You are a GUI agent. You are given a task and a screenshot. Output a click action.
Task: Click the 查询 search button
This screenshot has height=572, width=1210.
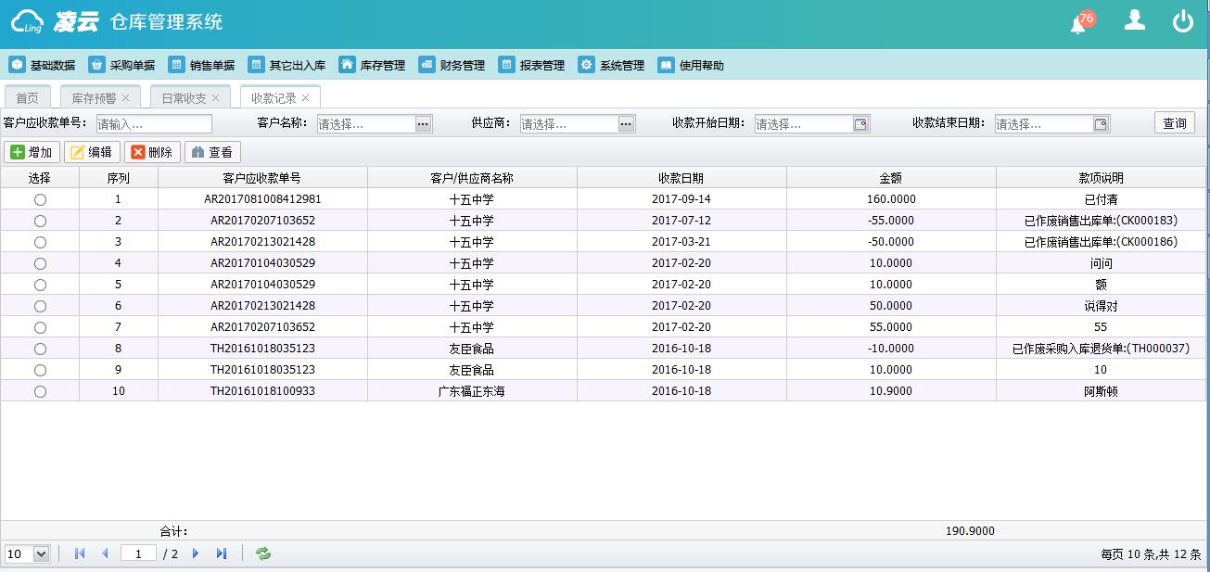coord(1174,123)
